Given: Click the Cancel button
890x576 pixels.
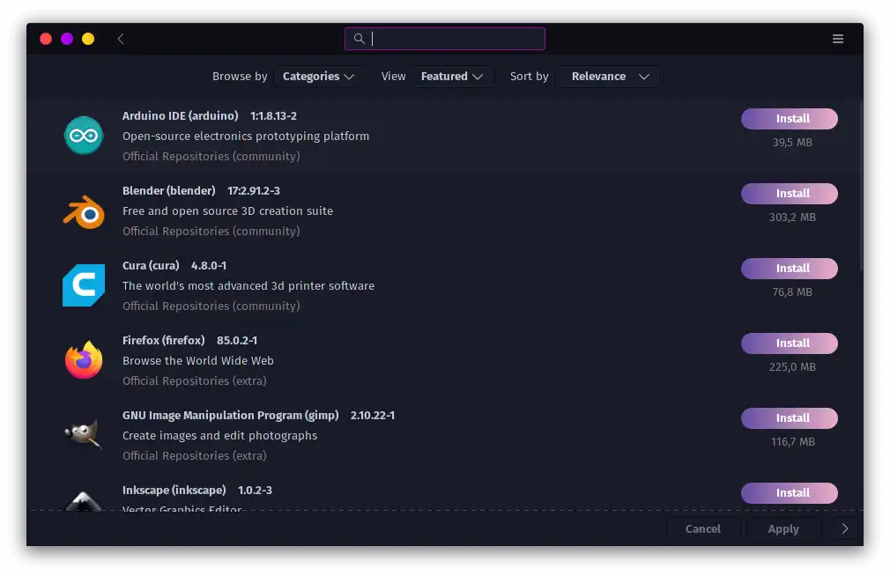Looking at the screenshot, I should tap(702, 529).
